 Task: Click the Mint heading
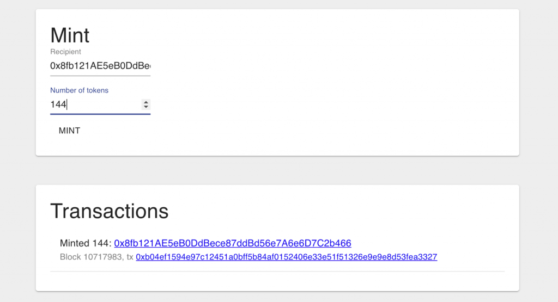tap(70, 35)
